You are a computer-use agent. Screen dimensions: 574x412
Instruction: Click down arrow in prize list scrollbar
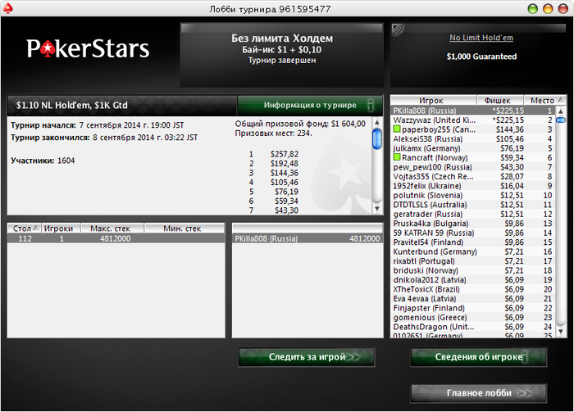[377, 209]
